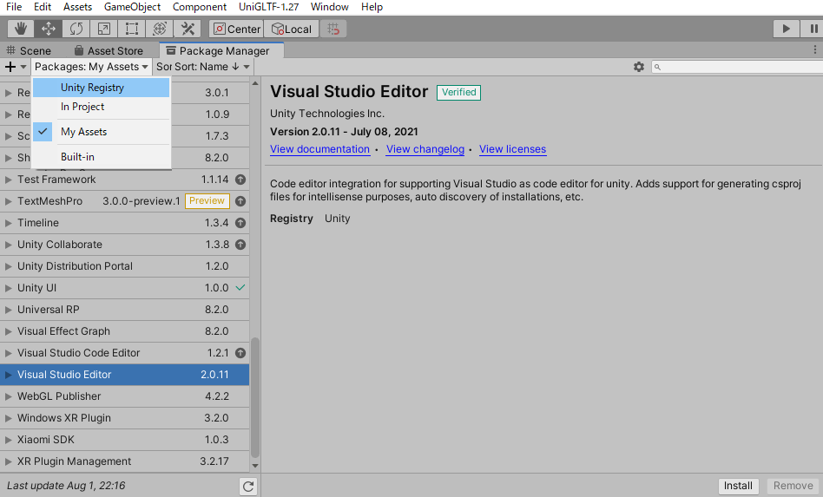Switch to the Package Manager tab
The image size is (823, 497).
coord(221,50)
